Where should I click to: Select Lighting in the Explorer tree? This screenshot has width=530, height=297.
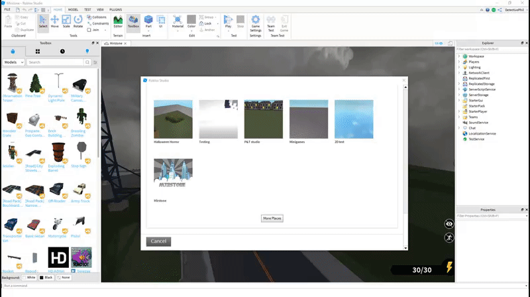click(474, 68)
